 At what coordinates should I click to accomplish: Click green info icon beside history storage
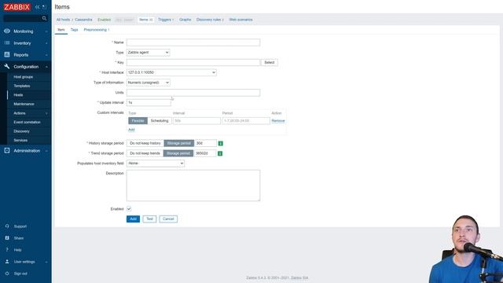point(220,143)
